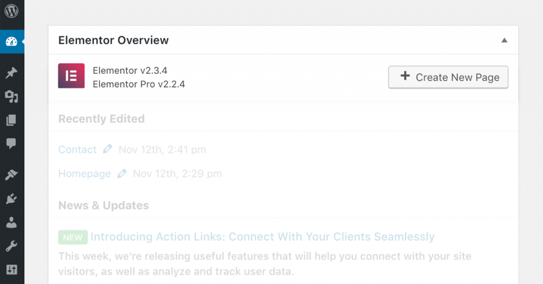
Task: Collapse the Elementor Overview panel
Action: 504,40
